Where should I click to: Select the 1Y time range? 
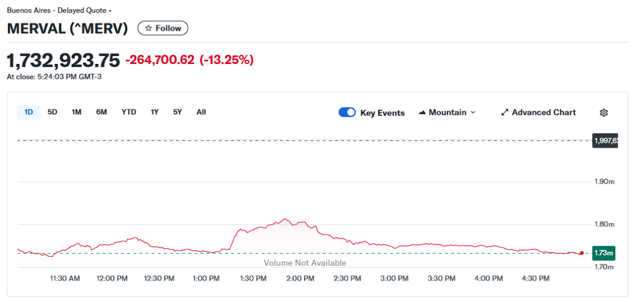pyautogui.click(x=154, y=112)
